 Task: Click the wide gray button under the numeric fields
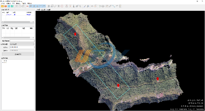click(18, 54)
